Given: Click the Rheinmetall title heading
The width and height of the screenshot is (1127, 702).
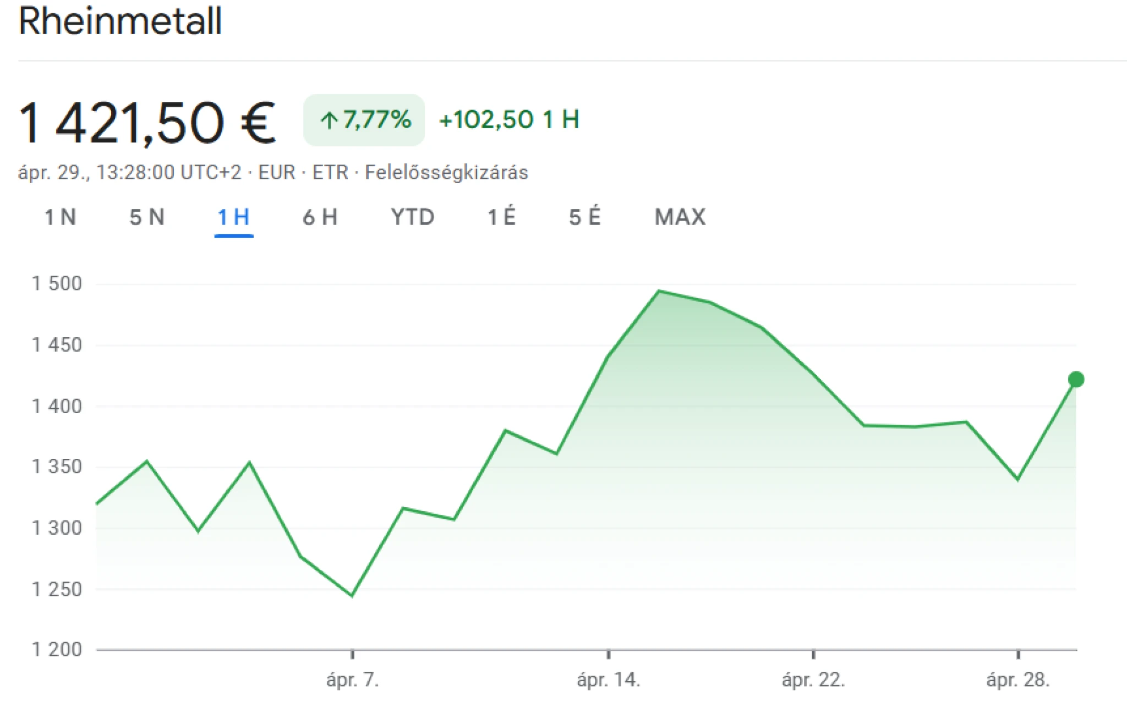Looking at the screenshot, I should point(120,22).
